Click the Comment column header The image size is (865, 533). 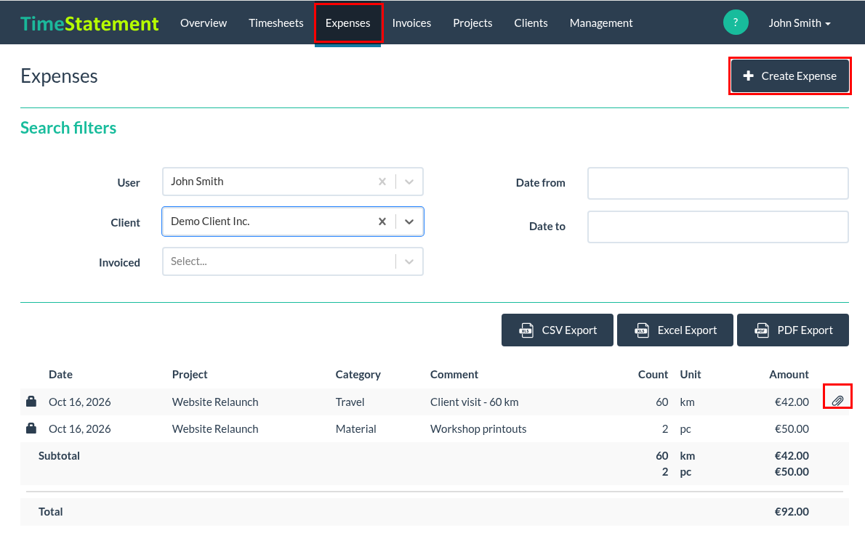tap(454, 374)
